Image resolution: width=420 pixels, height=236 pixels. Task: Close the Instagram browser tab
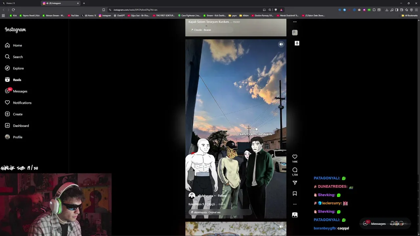pos(78,3)
